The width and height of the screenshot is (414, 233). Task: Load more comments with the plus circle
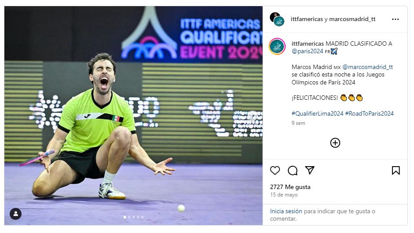point(335,143)
